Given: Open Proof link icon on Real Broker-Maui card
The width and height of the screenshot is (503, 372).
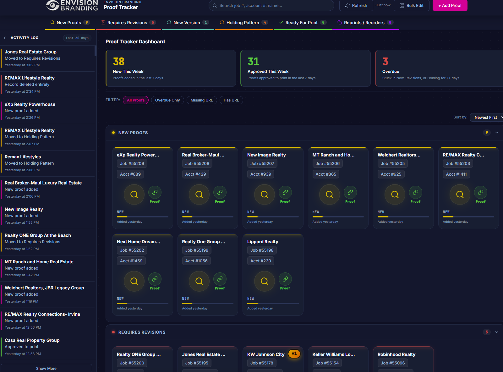Looking at the screenshot, I should 220,192.
